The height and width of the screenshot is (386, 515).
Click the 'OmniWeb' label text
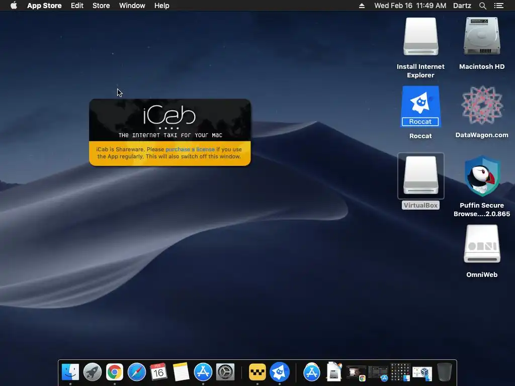pos(482,275)
